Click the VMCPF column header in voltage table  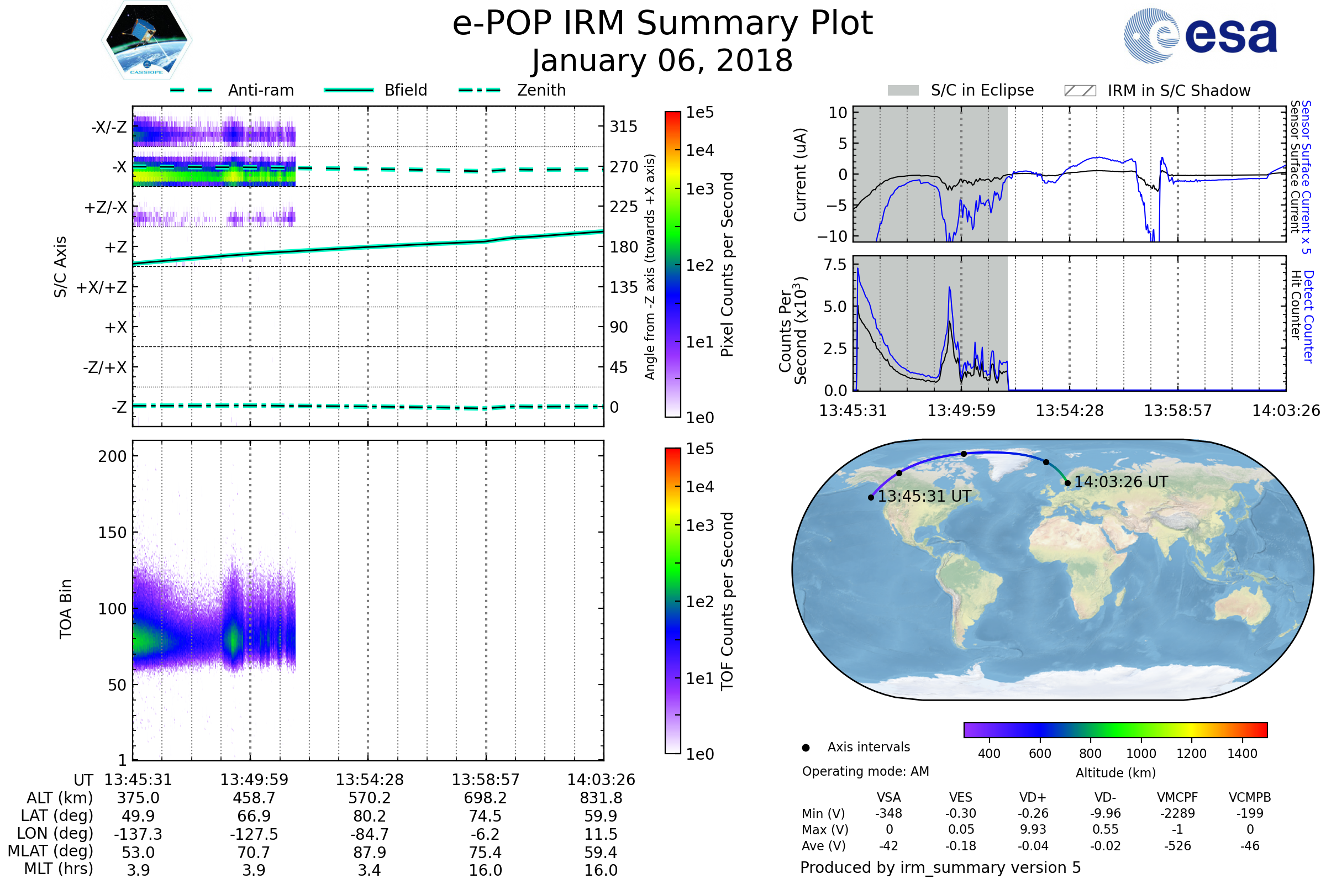pyautogui.click(x=1177, y=797)
